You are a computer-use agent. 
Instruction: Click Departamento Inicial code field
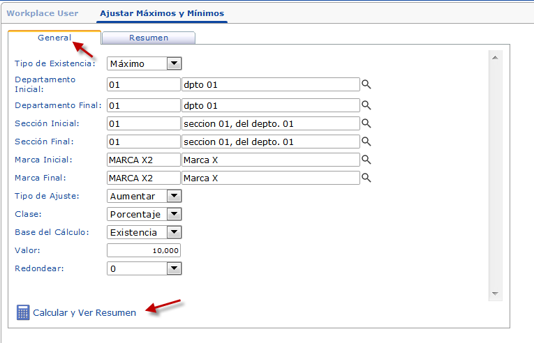point(144,84)
